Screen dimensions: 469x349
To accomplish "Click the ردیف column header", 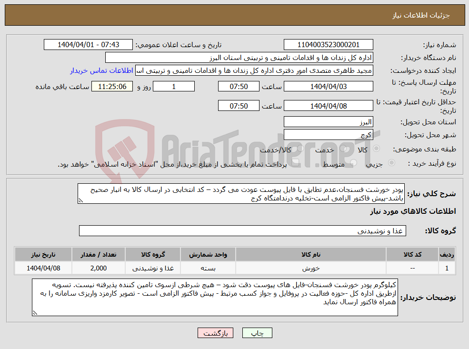I will [x=447, y=255].
